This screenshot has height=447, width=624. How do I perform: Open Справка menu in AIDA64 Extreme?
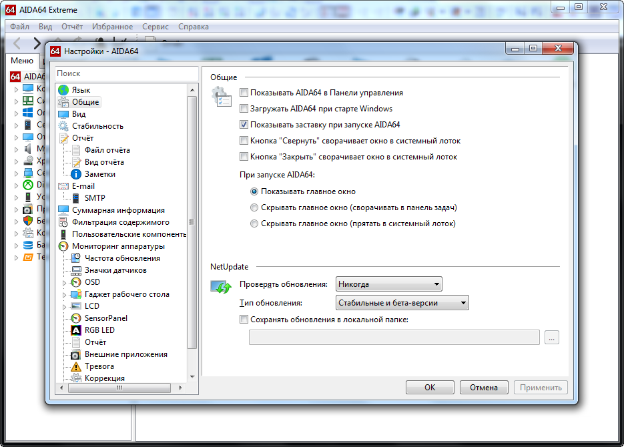click(x=194, y=27)
